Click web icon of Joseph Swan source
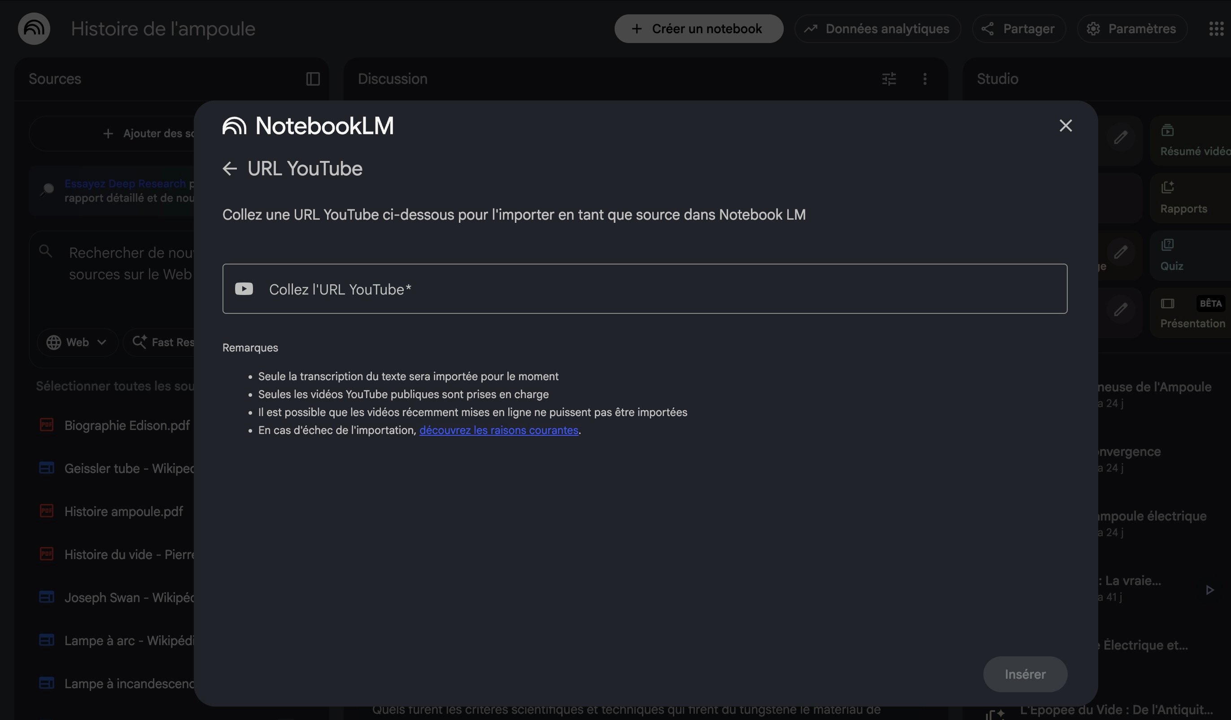This screenshot has height=720, width=1231. coord(46,597)
